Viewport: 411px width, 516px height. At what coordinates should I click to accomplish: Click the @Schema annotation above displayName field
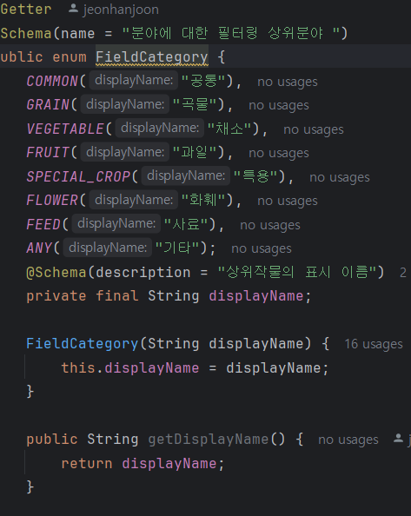tap(56, 272)
